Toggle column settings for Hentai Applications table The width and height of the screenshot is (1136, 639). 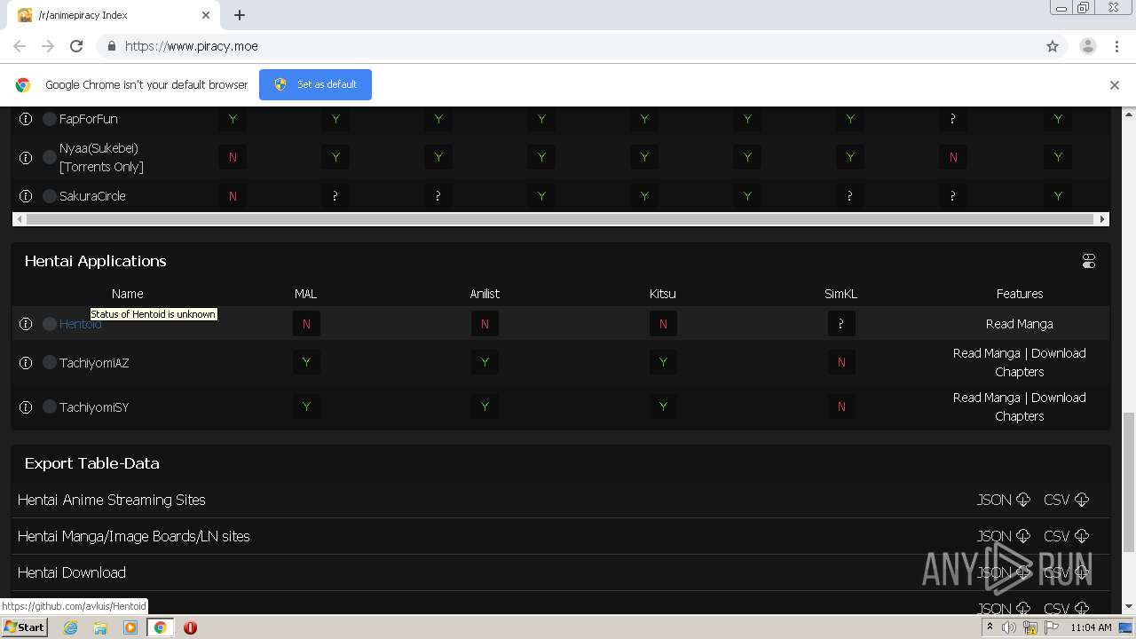point(1089,261)
